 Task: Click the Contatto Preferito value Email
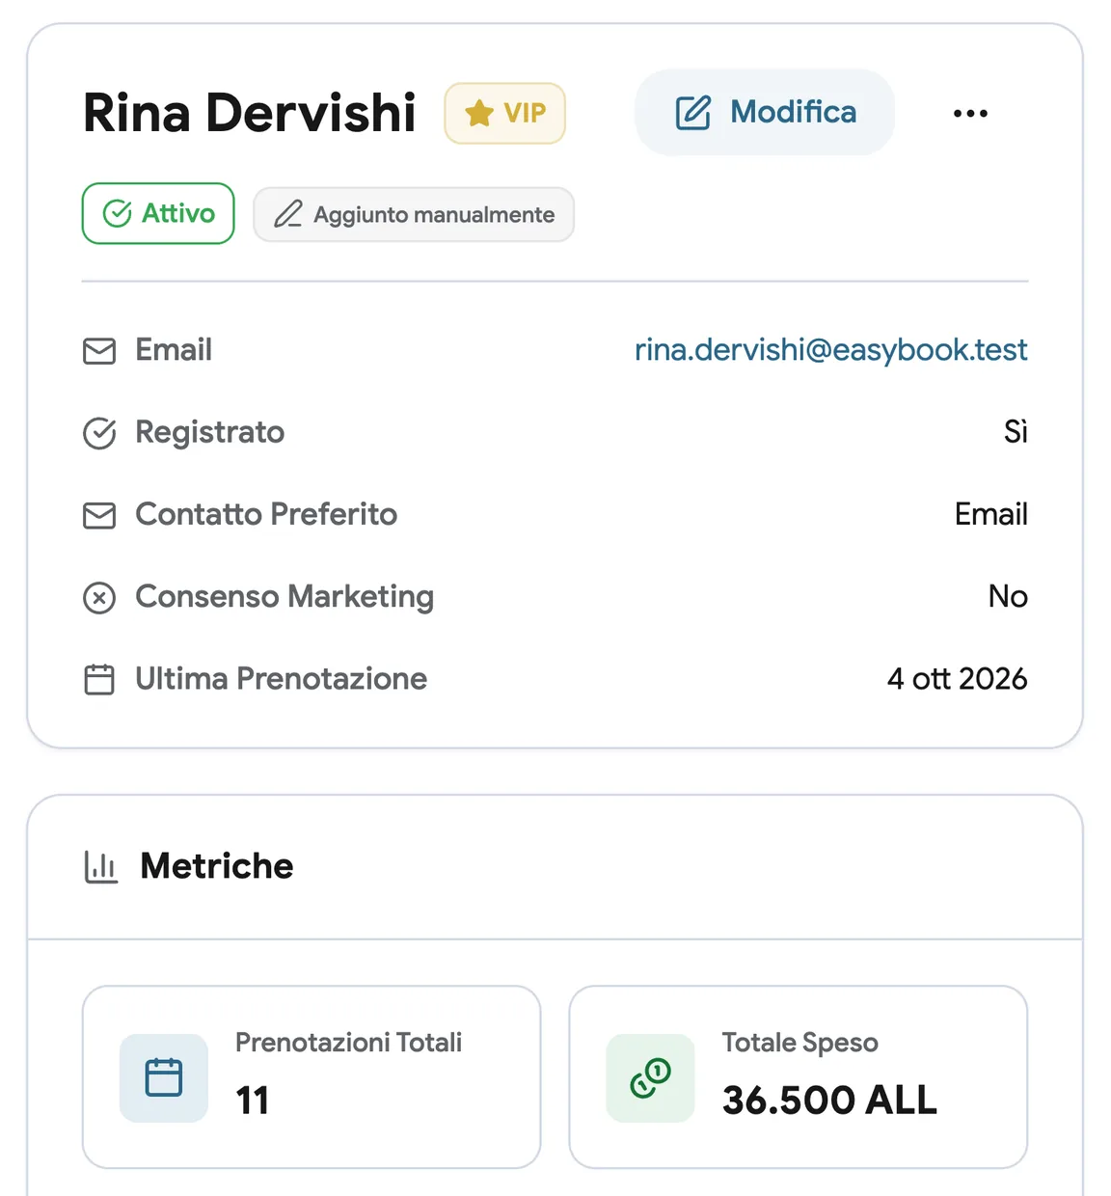coord(991,514)
